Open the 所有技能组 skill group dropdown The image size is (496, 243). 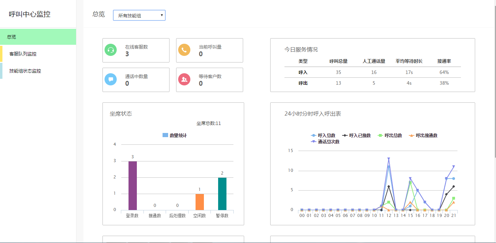click(139, 15)
